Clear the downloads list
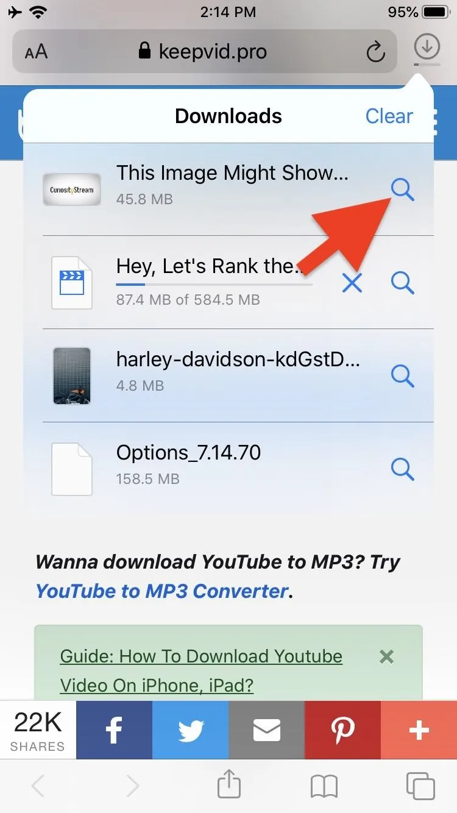Viewport: 457px width, 813px height. 389,116
